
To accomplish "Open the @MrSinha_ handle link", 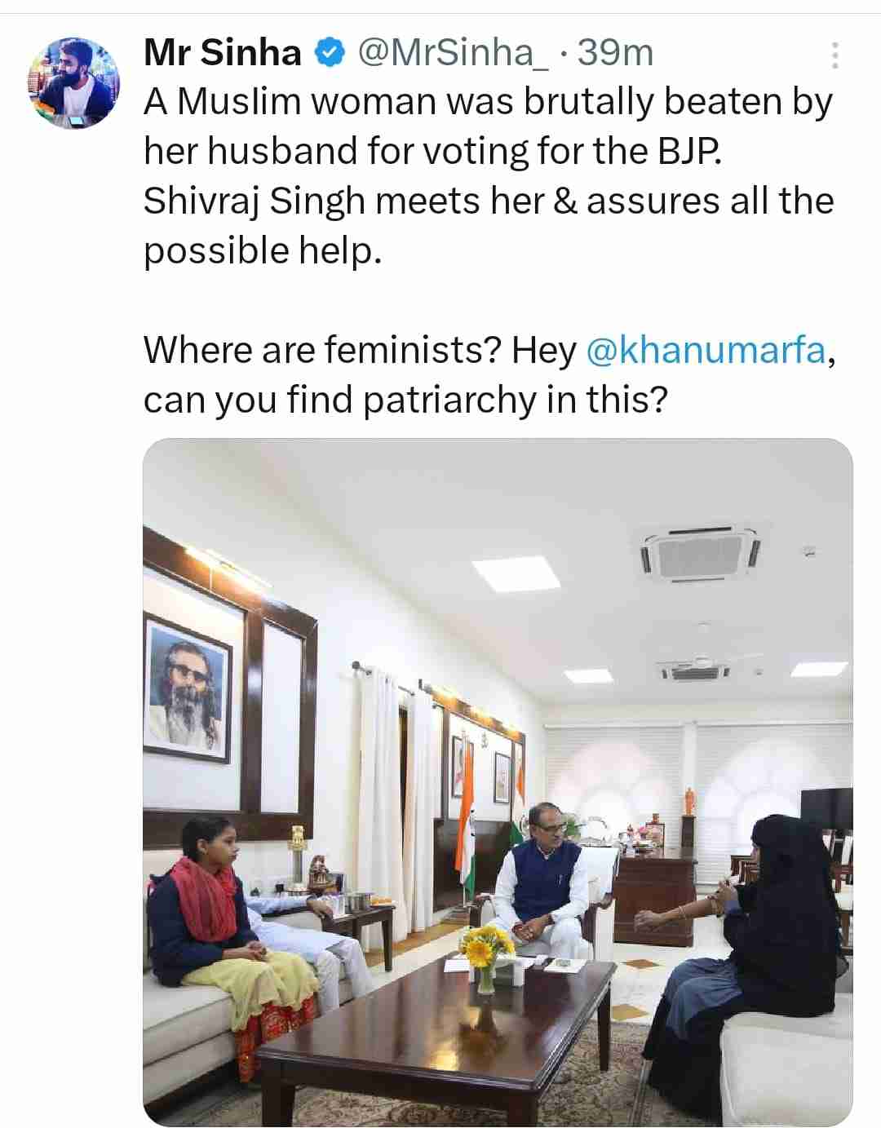I will 453,53.
